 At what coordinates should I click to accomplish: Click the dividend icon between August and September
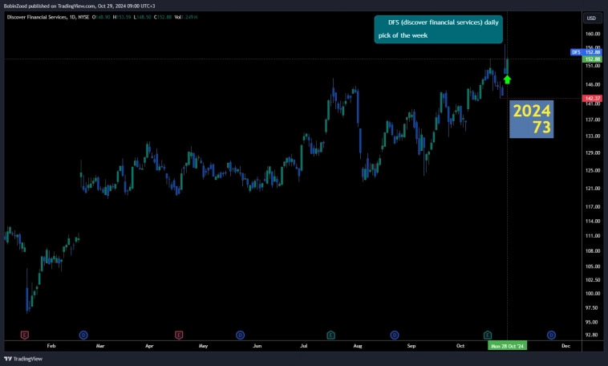(394, 334)
